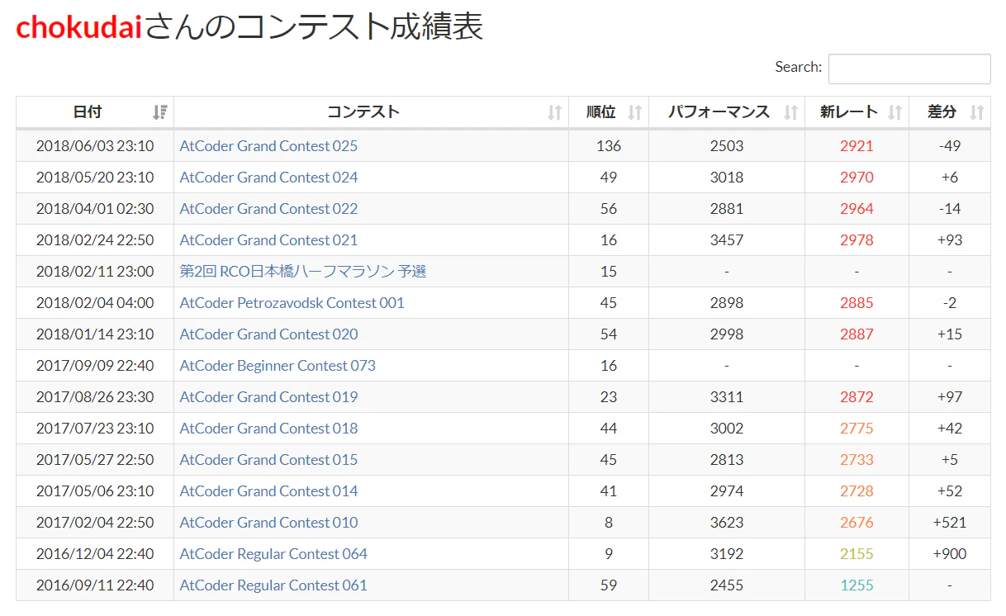Open AtCoder Grand Contest 014 link
This screenshot has width=1006, height=616.
[268, 491]
